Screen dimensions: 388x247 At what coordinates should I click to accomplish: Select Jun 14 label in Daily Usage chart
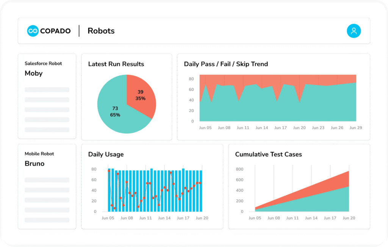(164, 218)
